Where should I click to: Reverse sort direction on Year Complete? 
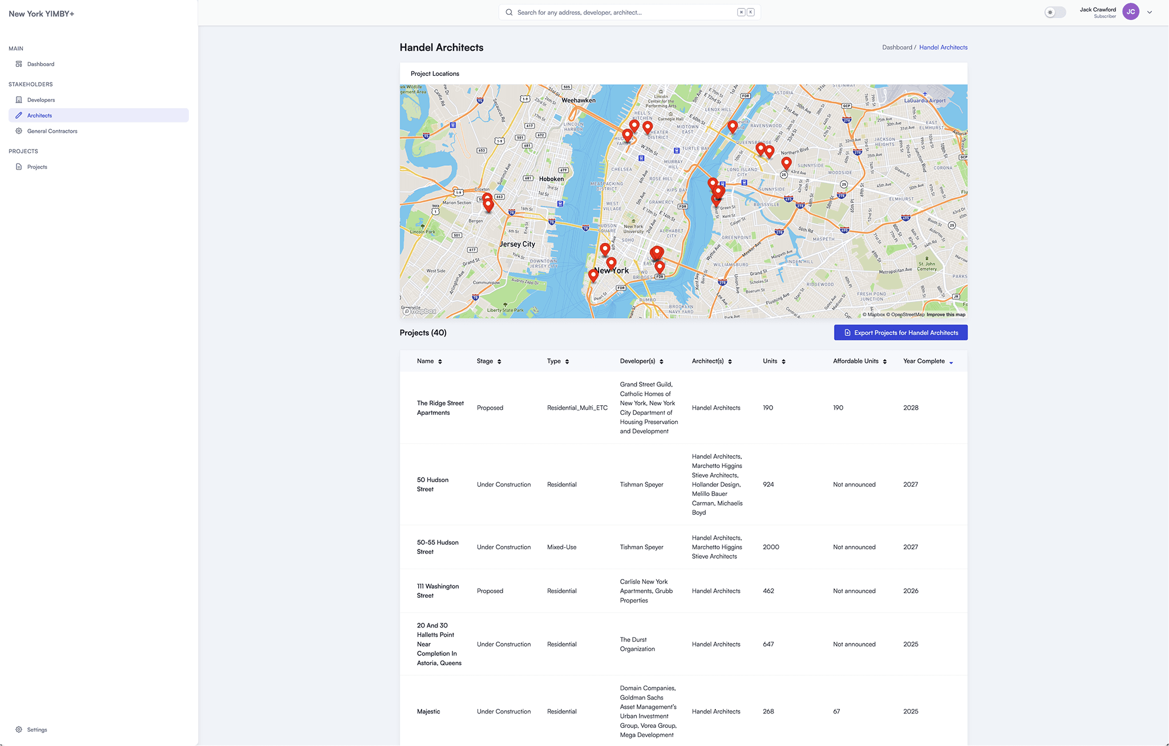951,362
